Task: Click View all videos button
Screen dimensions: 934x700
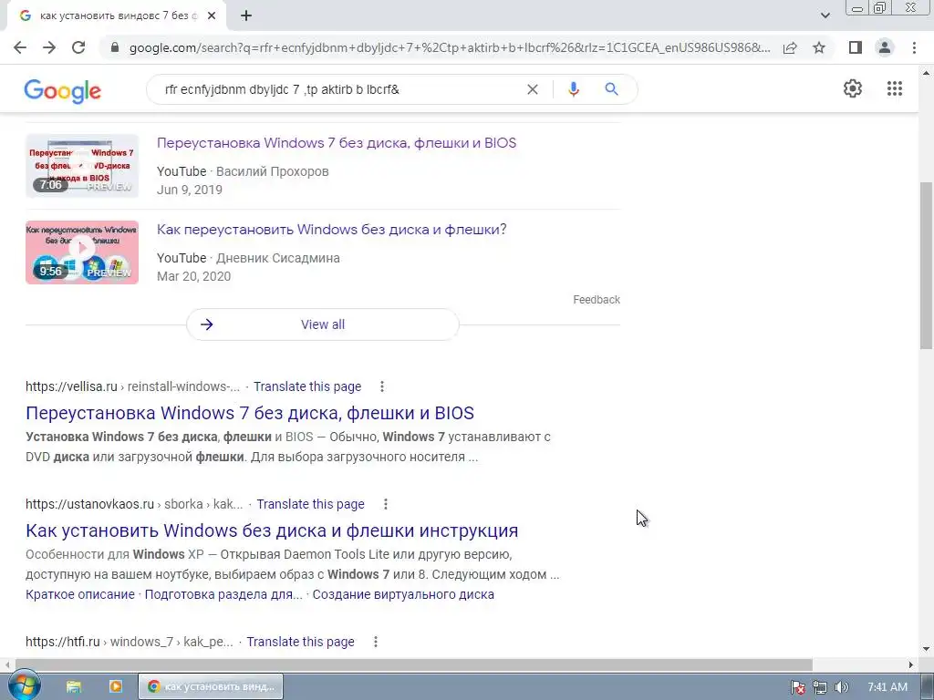Action: pyautogui.click(x=323, y=324)
